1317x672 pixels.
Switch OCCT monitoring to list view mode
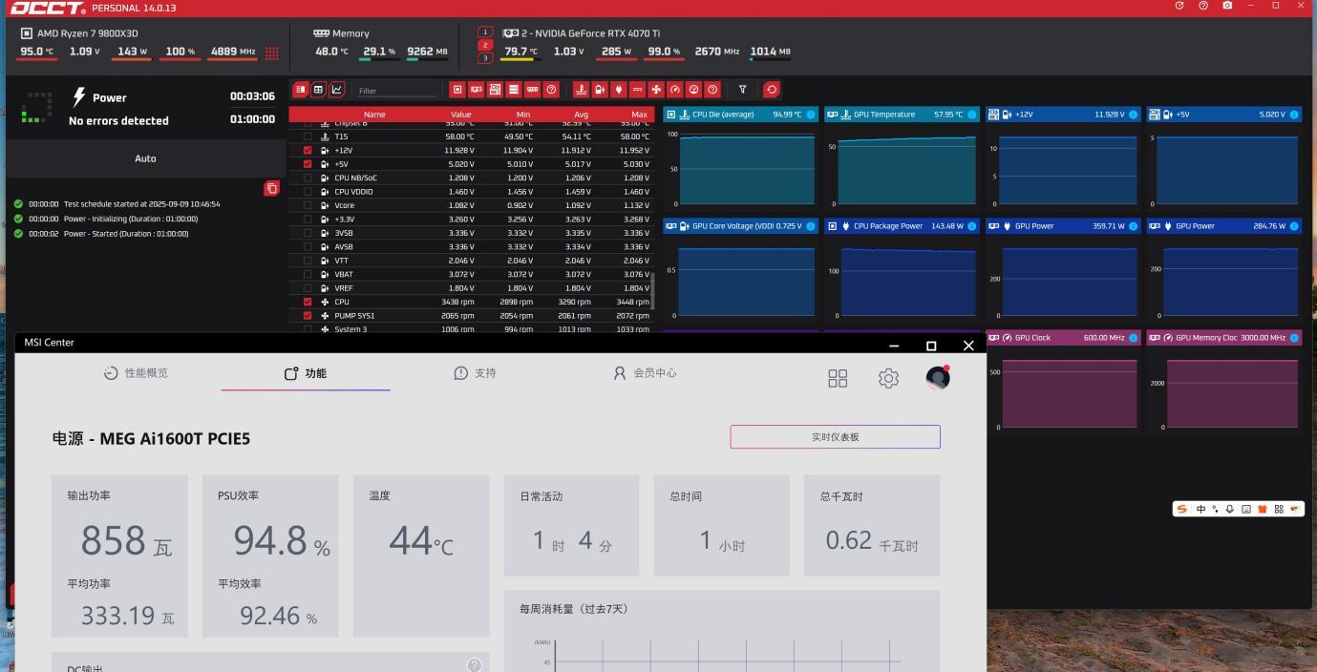300,90
